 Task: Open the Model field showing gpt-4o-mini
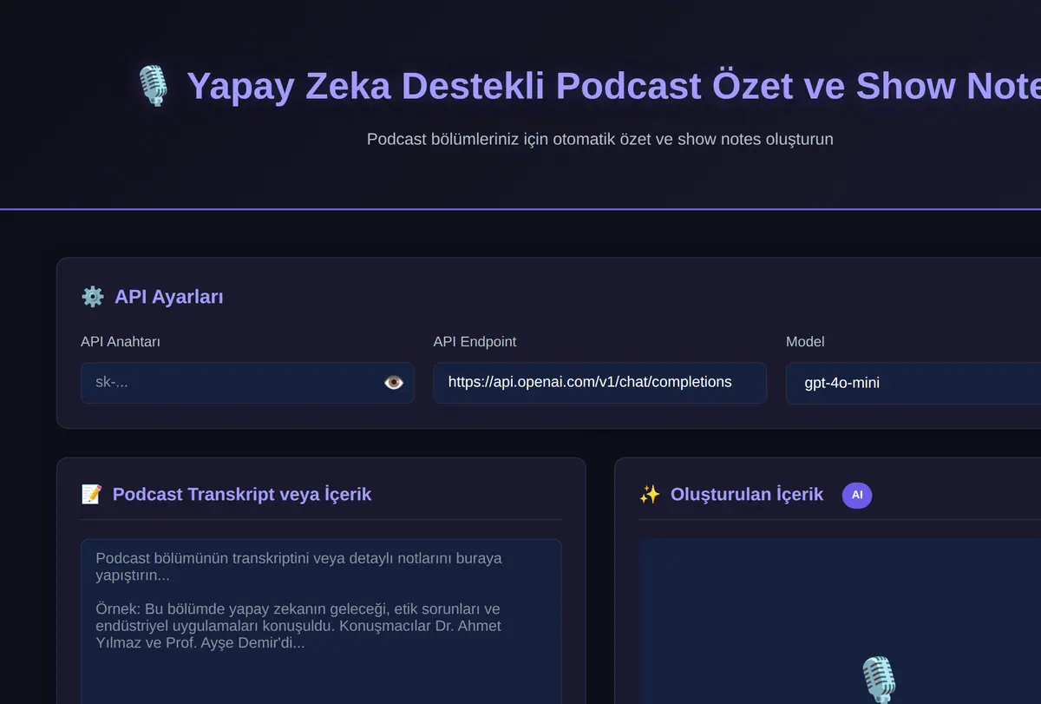[913, 383]
